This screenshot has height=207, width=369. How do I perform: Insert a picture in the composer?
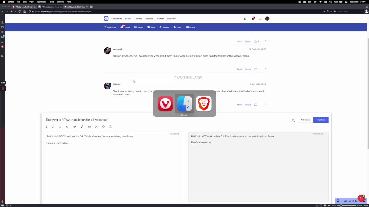pyautogui.click(x=89, y=126)
